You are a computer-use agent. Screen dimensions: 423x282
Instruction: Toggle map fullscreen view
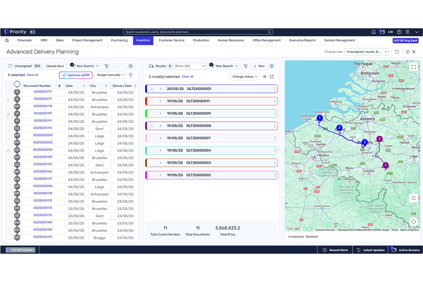(414, 67)
